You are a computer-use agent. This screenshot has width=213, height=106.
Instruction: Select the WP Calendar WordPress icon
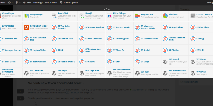26,73
